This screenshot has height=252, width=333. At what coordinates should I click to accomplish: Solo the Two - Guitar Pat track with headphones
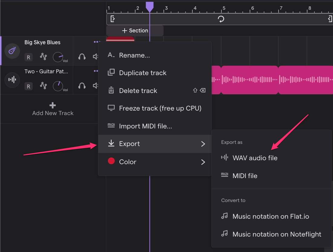(82, 86)
